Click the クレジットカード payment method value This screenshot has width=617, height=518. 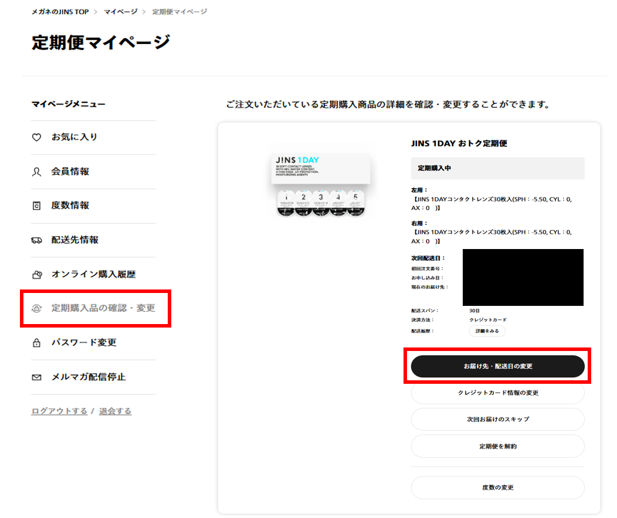(488, 320)
